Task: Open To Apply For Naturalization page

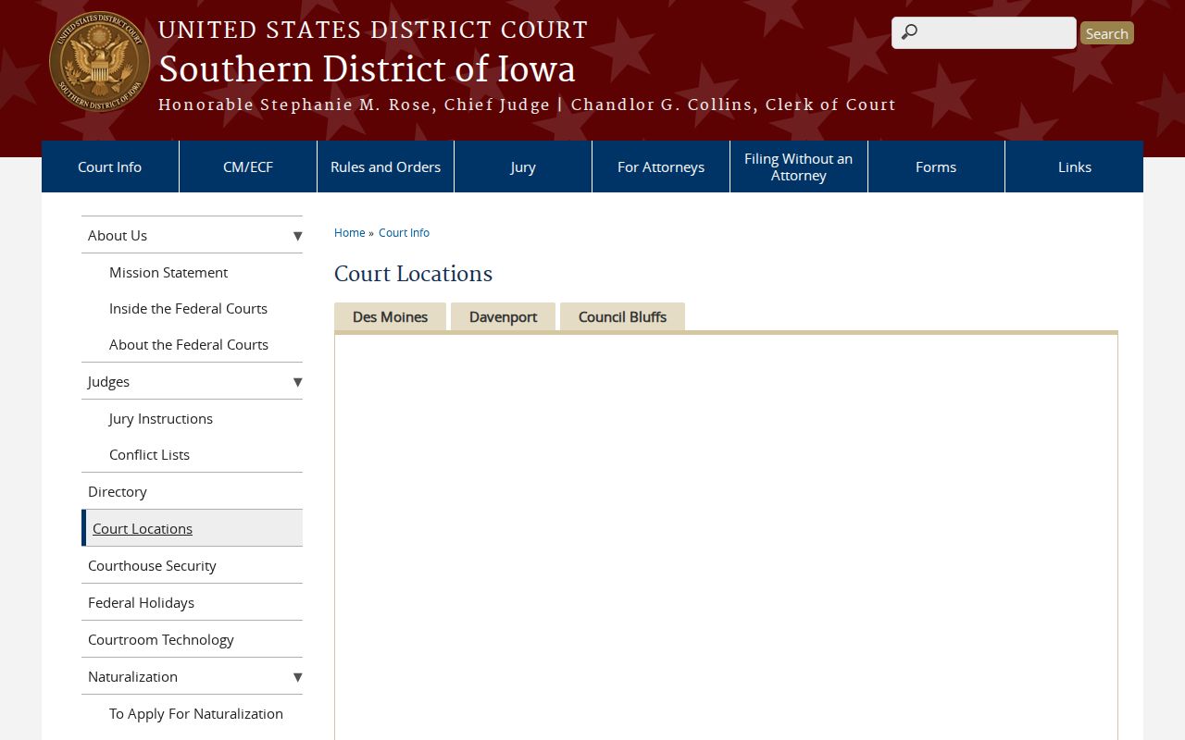Action: click(x=196, y=713)
